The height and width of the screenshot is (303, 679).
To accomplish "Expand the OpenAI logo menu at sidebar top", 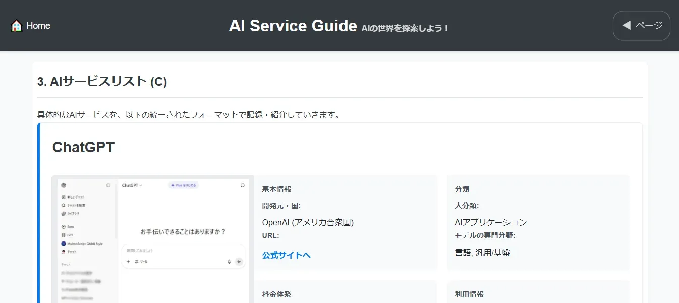I will coord(64,186).
